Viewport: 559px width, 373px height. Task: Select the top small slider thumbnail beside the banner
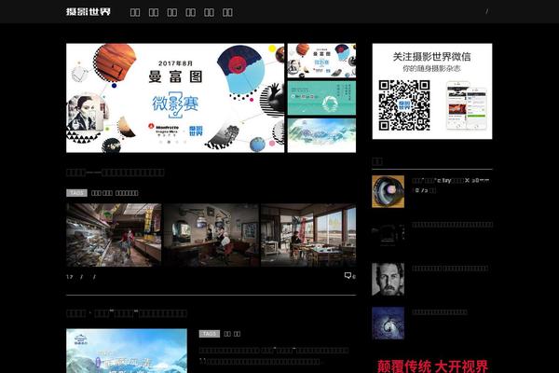tap(321, 61)
